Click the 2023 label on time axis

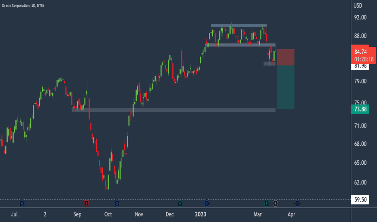pos(201,214)
